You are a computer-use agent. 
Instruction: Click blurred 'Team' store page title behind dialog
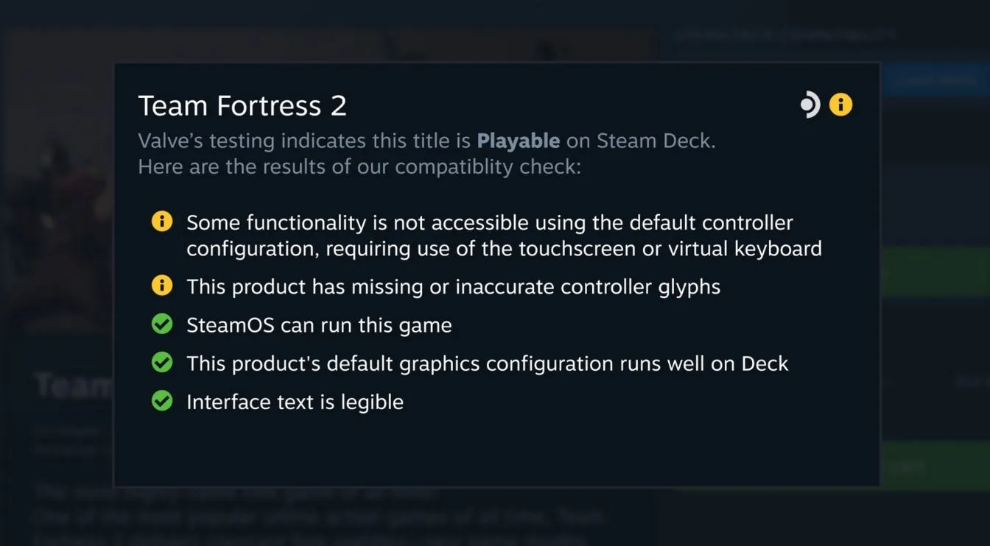click(x=74, y=385)
